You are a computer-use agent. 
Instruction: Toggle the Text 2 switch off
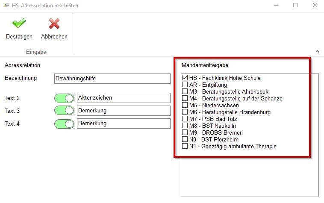[x=65, y=98]
